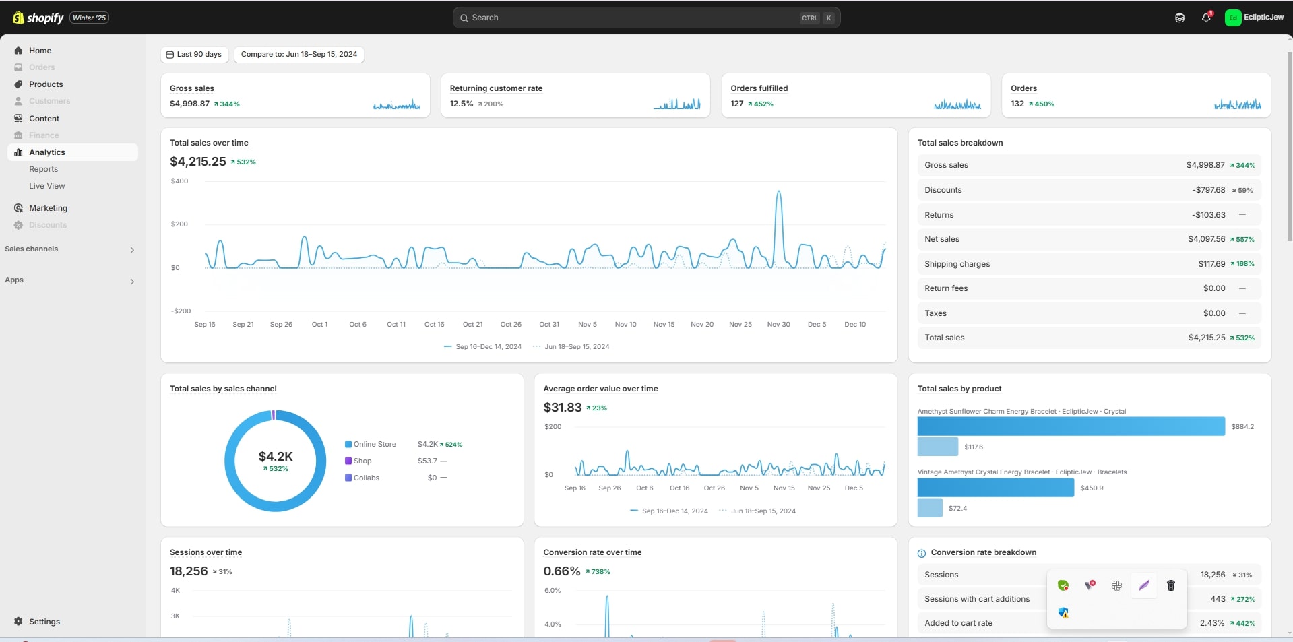Expand the Apps section chevron
Viewport: 1293px width, 642px height.
tap(132, 281)
